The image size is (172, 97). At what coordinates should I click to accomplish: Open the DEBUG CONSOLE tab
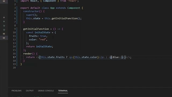click(46, 91)
